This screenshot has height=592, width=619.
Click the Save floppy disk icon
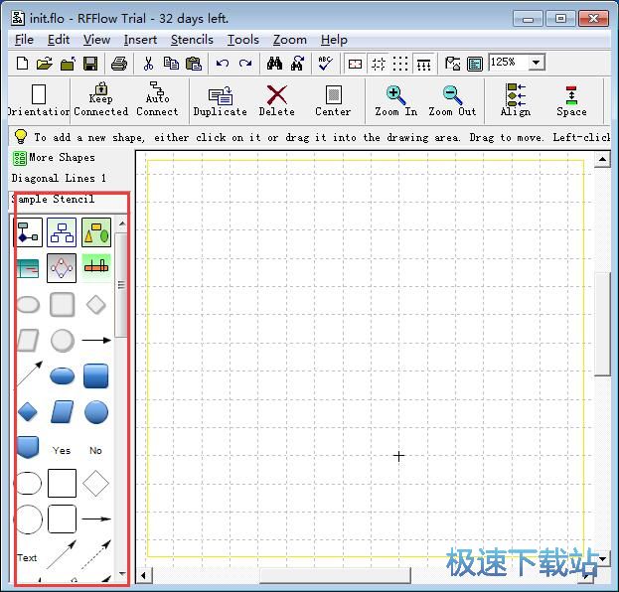click(89, 64)
